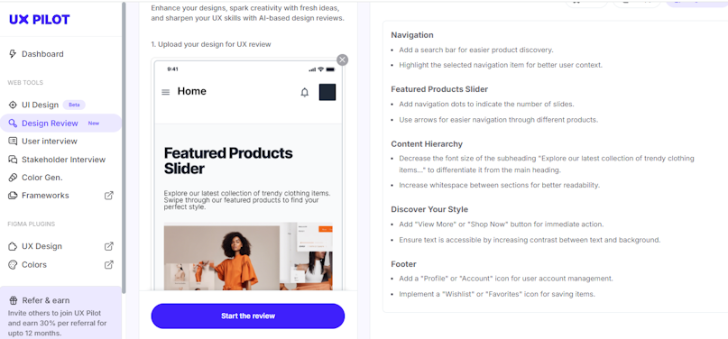Select the UI Design target icon
Image resolution: width=728 pixels, height=339 pixels.
[x=13, y=105]
